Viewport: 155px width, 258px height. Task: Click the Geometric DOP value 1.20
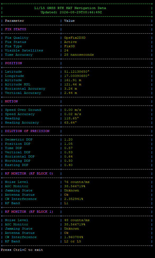68,139
